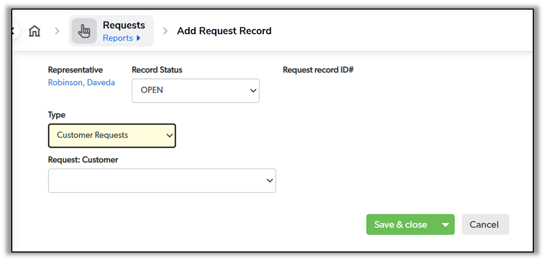Expand the Save & close options arrow
The image size is (545, 261).
(445, 225)
